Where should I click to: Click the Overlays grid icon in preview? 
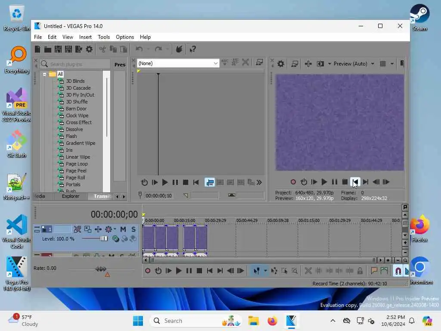pyautogui.click(x=383, y=64)
